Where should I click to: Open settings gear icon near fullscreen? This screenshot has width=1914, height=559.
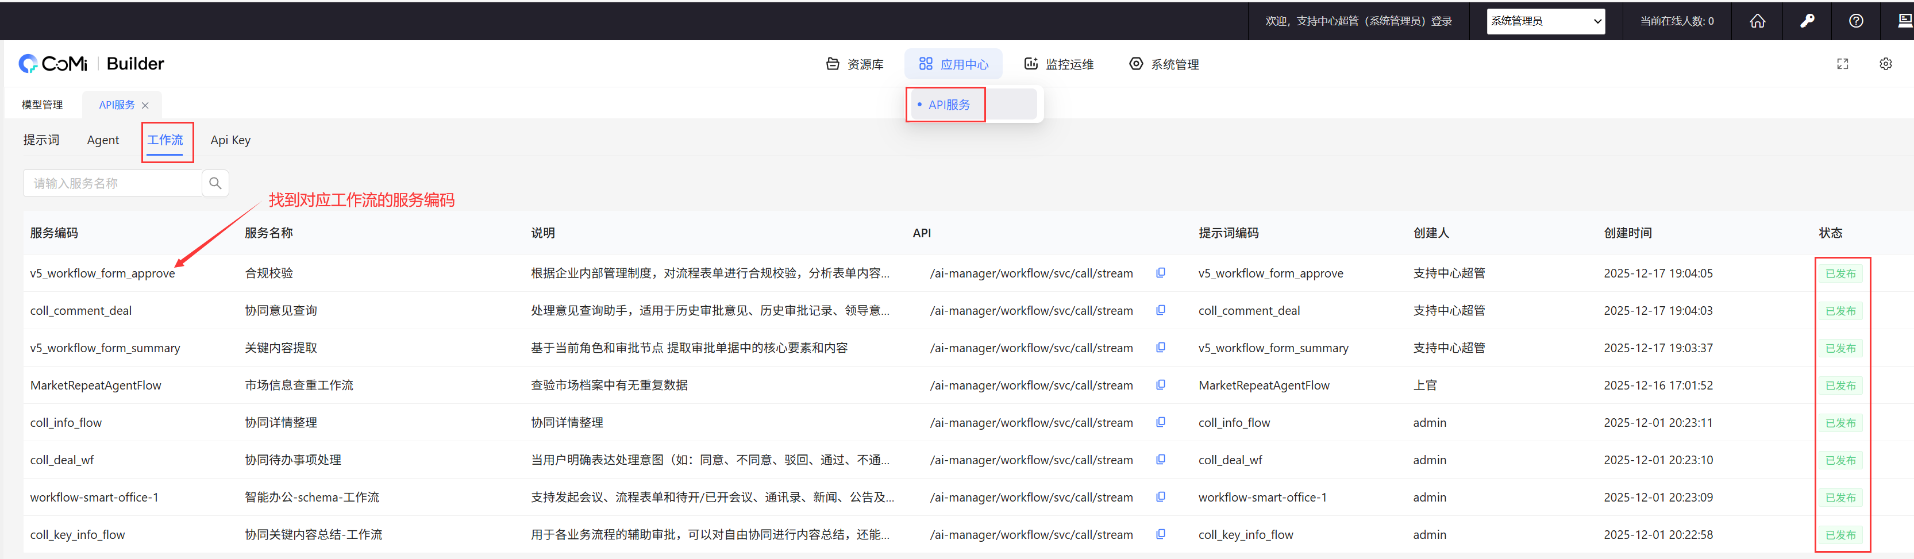click(x=1885, y=64)
